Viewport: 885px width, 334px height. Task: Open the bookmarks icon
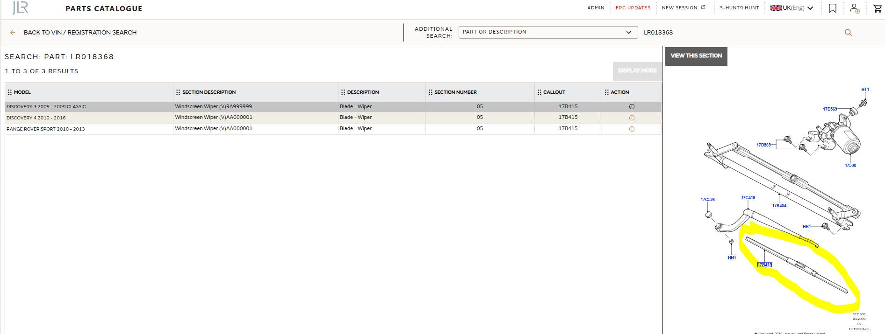(x=833, y=8)
